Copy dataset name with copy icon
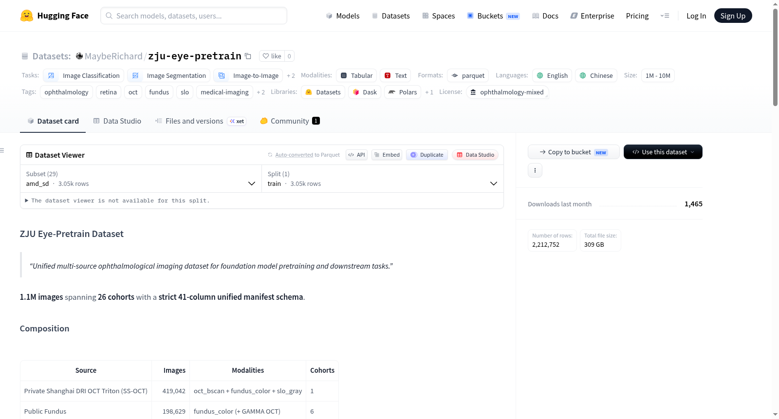Image resolution: width=779 pixels, height=419 pixels. [x=248, y=56]
